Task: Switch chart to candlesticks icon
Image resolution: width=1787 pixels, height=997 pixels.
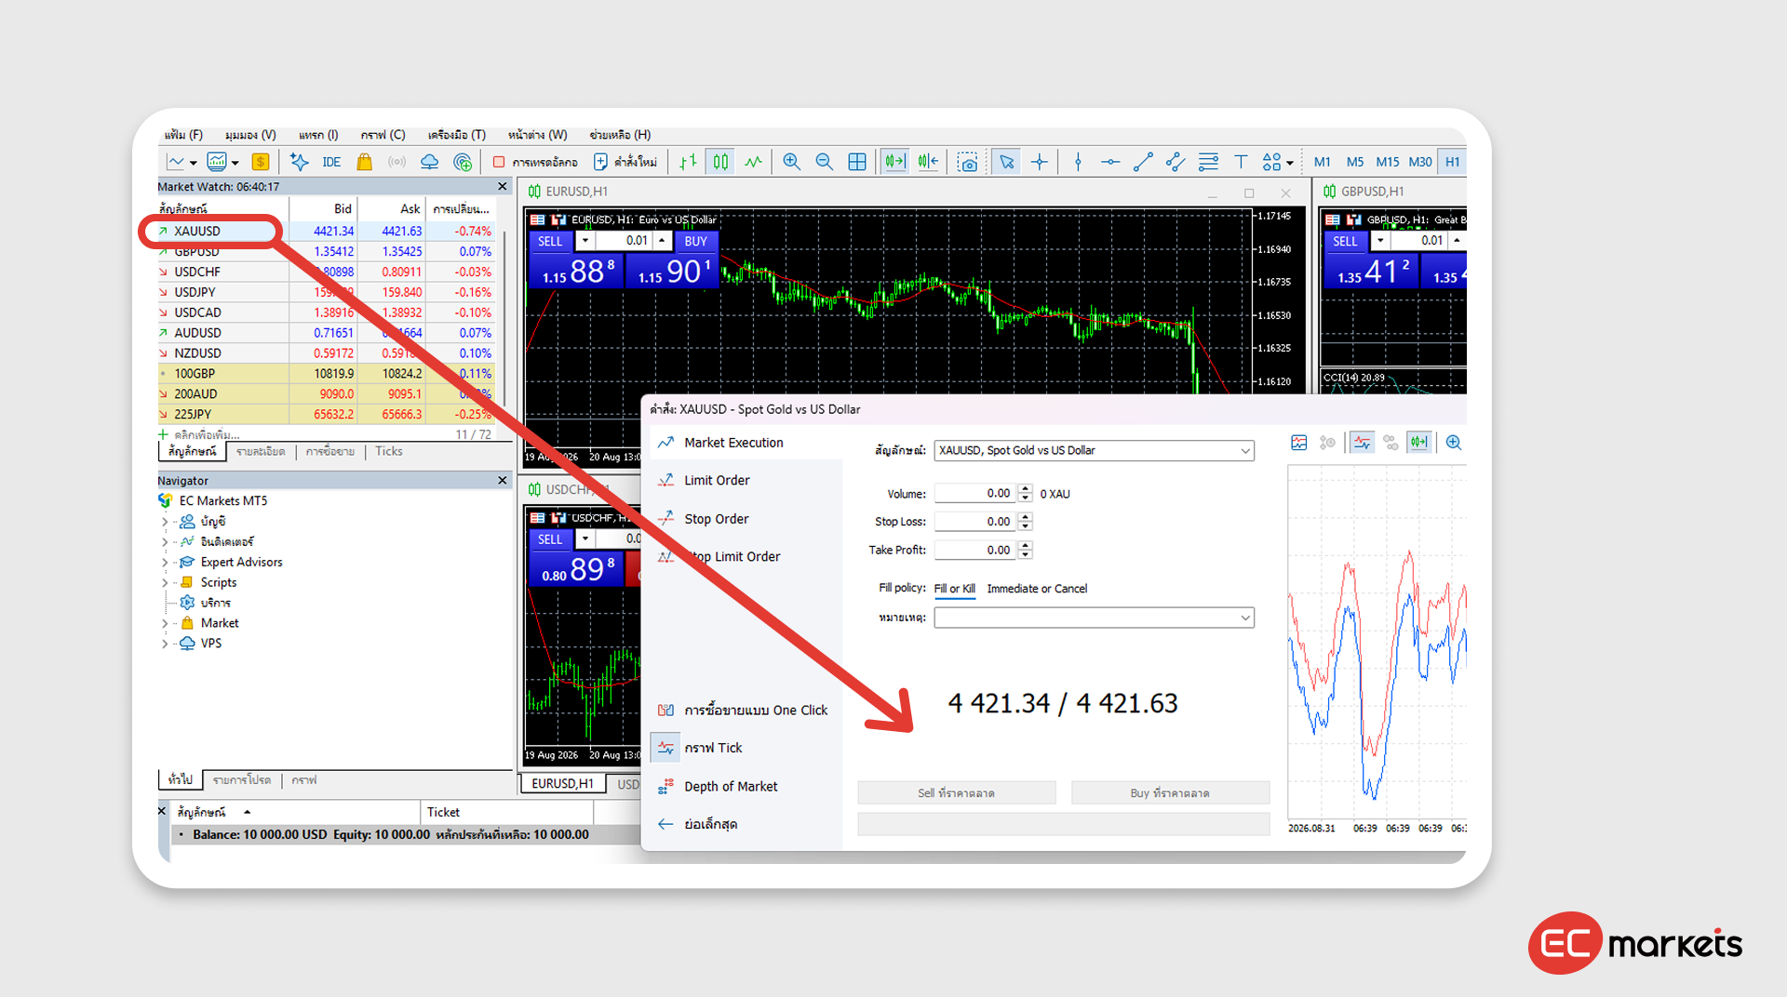Action: [720, 162]
